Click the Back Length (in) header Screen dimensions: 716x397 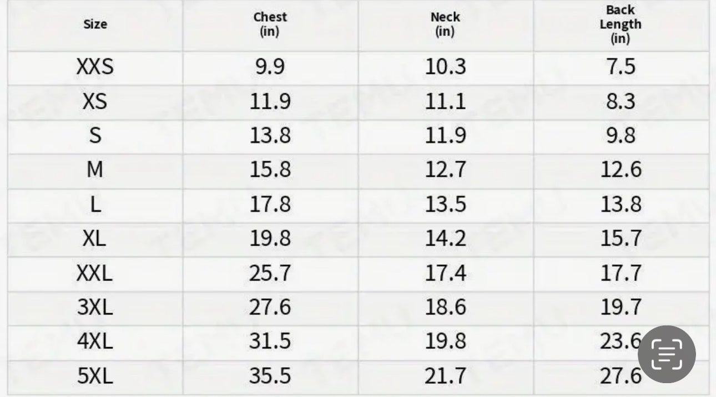point(620,24)
